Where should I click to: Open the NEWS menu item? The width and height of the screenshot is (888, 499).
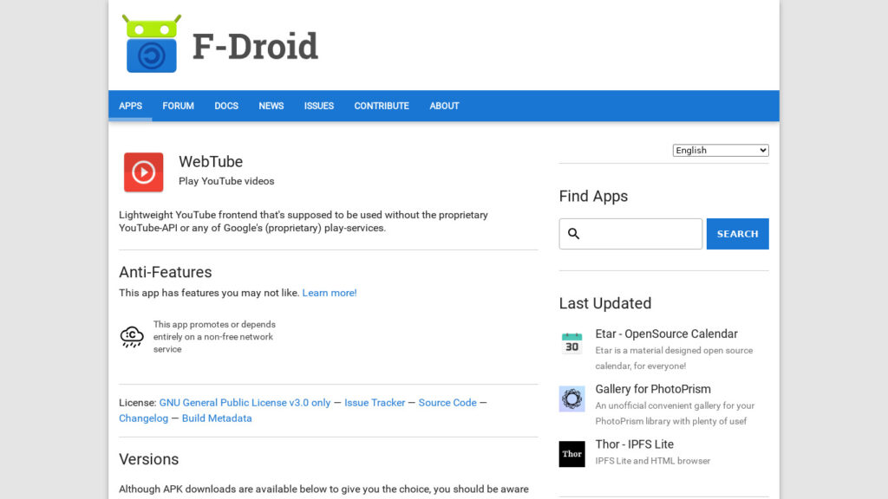point(271,106)
